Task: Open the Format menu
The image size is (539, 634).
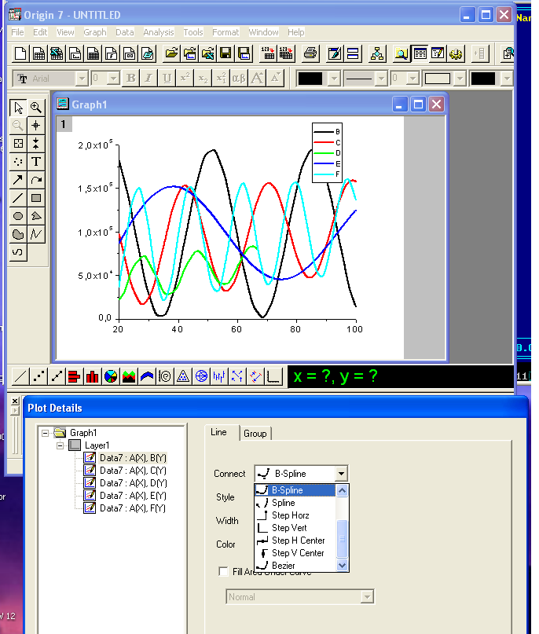Action: pos(225,32)
